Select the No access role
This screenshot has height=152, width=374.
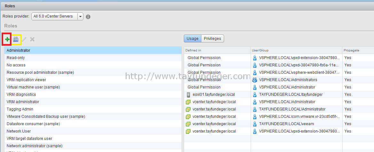click(93, 65)
